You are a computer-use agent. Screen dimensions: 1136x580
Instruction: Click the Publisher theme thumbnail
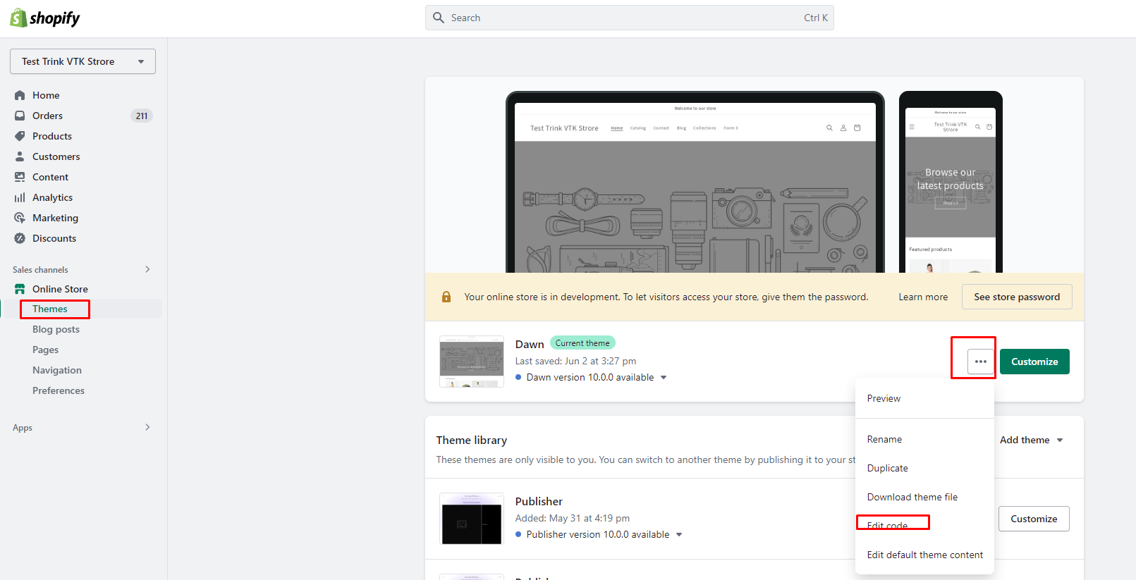472,519
